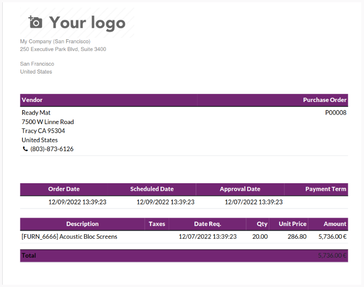Click the Description column header

(x=82, y=224)
